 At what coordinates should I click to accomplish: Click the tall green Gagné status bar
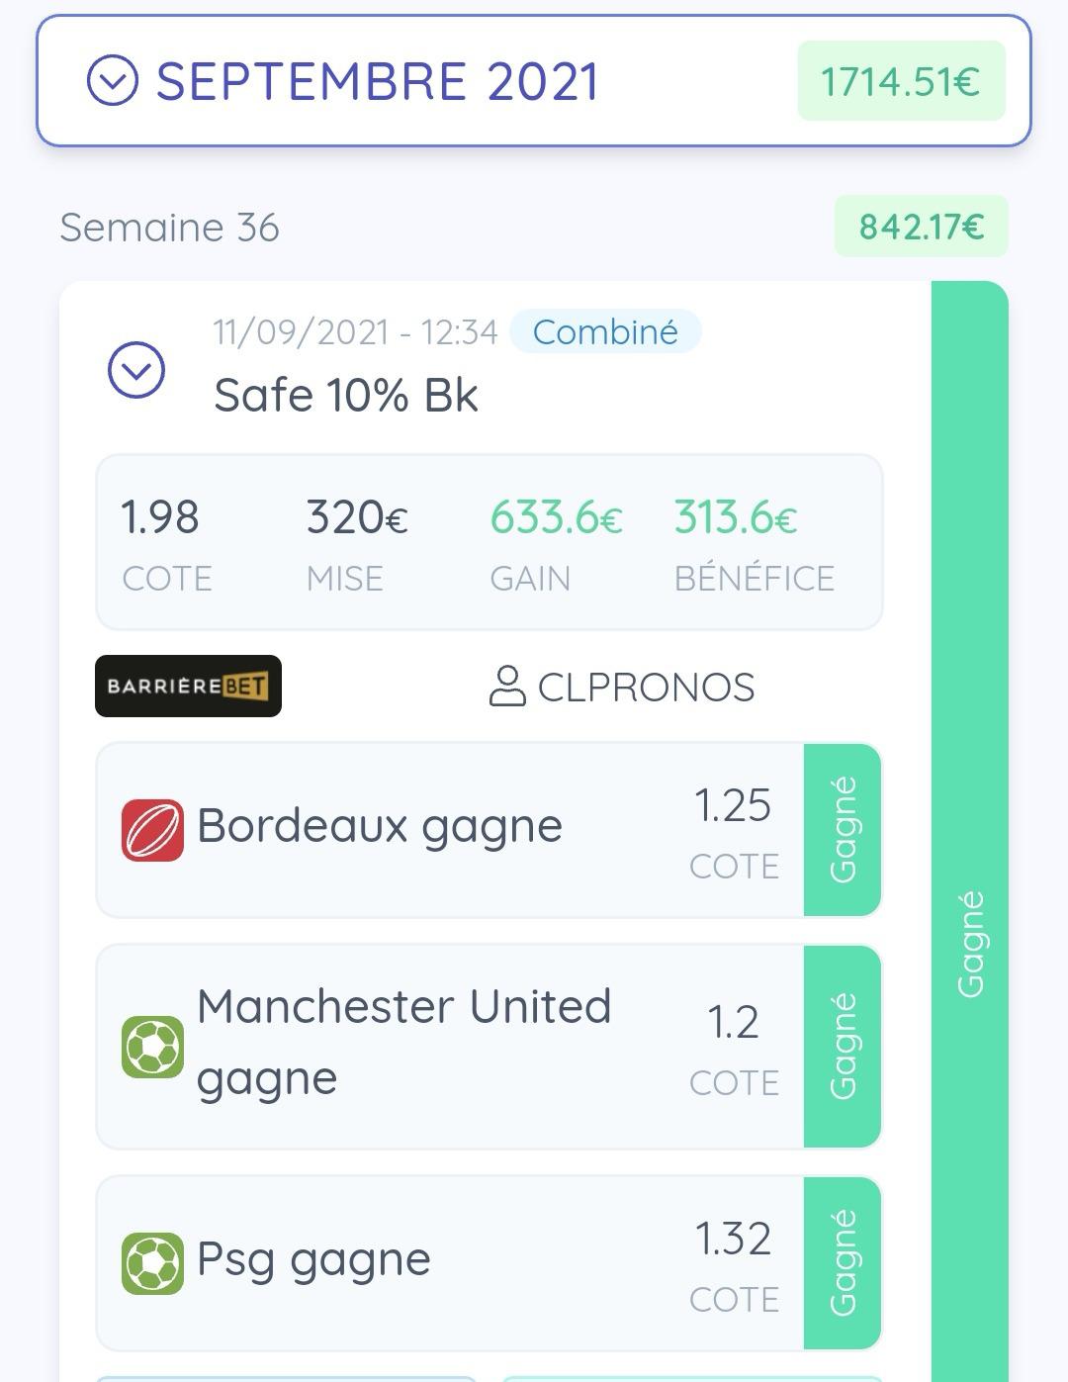(x=969, y=831)
